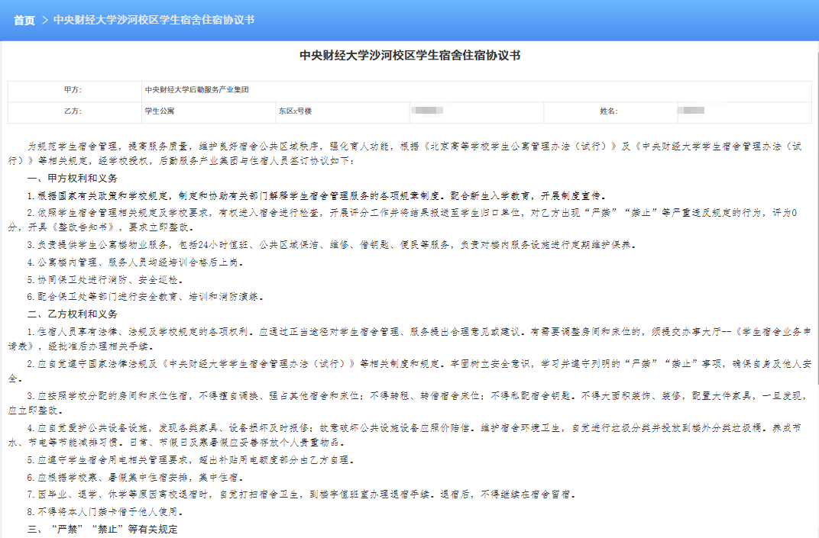
Task: Click the 东区x号楼 cell
Action: (342, 112)
